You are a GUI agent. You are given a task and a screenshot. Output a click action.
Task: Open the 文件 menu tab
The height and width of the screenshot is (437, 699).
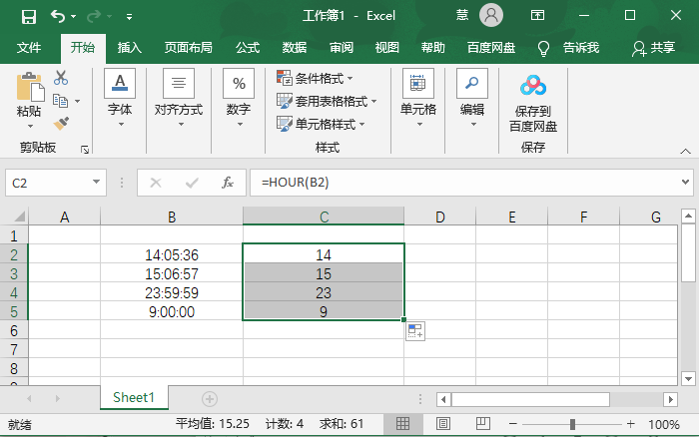(x=29, y=47)
